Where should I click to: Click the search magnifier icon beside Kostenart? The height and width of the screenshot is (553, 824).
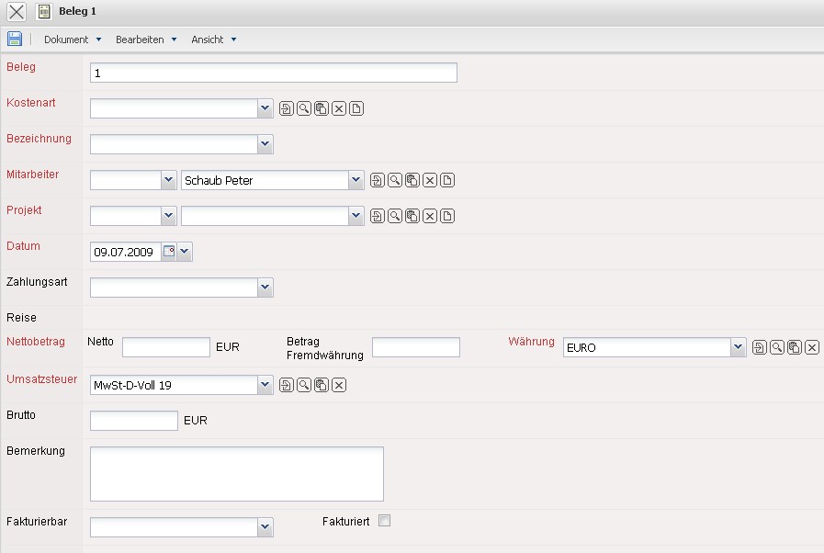click(x=303, y=109)
